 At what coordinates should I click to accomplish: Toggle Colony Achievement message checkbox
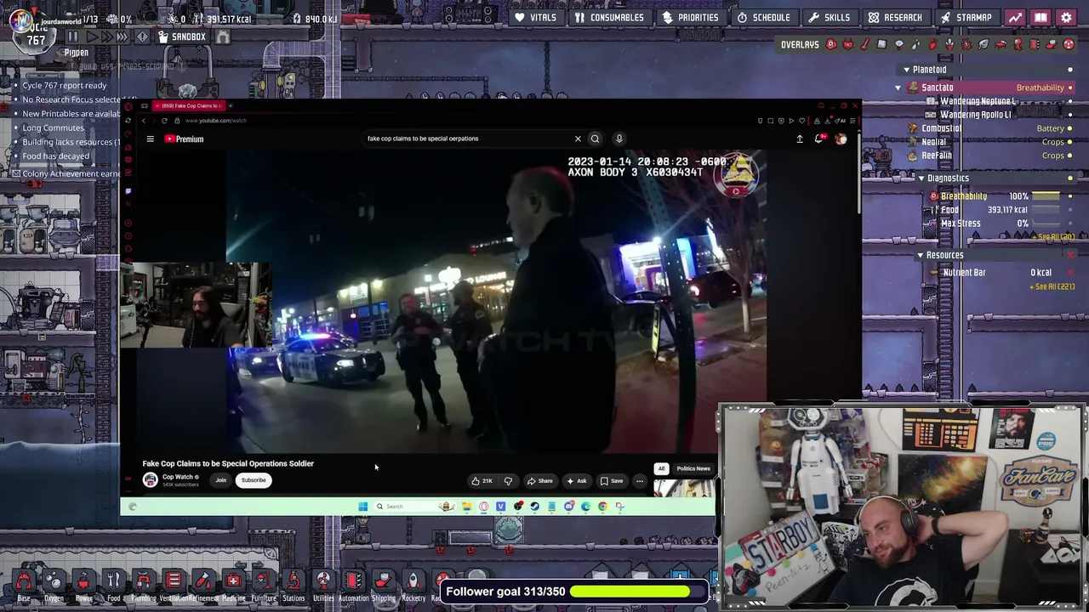[16, 173]
